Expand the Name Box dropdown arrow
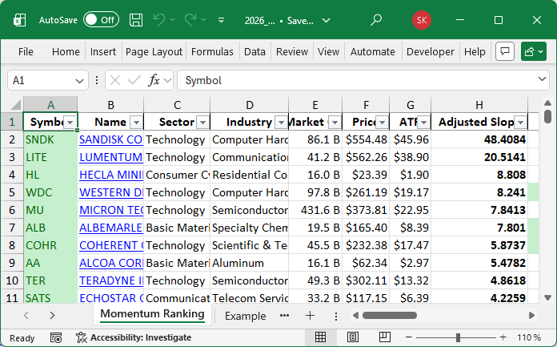 click(x=80, y=80)
